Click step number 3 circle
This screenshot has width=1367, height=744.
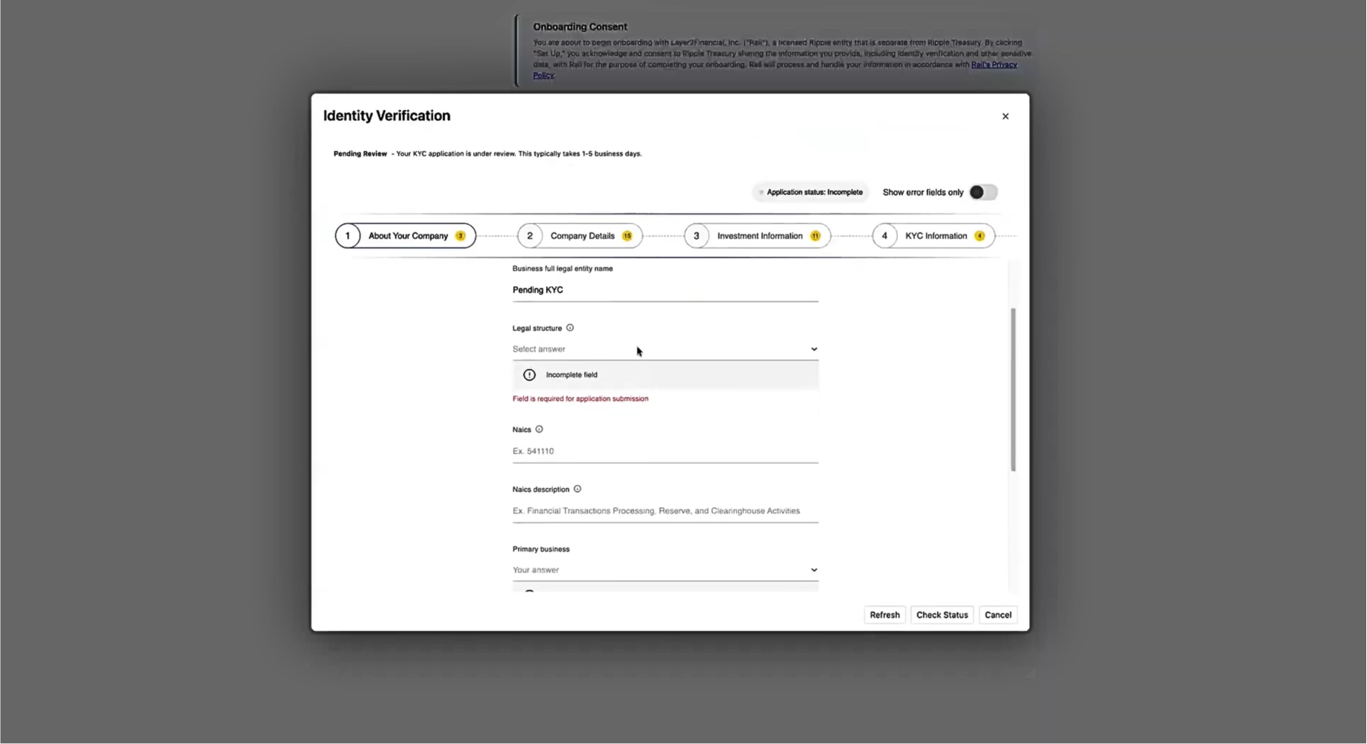click(x=696, y=235)
